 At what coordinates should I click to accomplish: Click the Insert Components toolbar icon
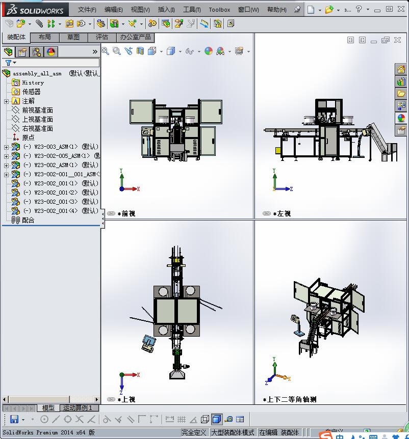click(21, 23)
